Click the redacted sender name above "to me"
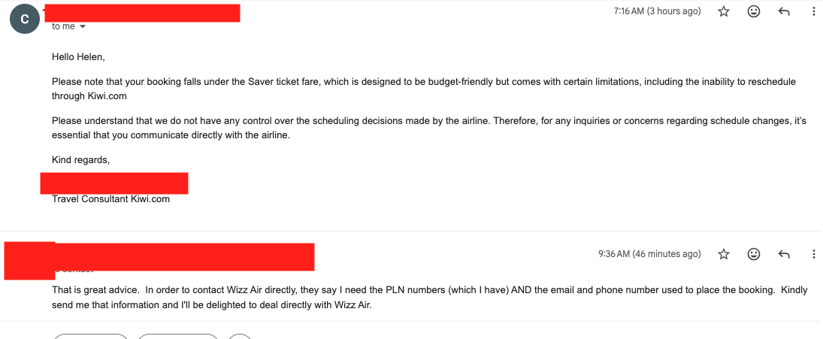The height and width of the screenshot is (339, 823). (142, 13)
